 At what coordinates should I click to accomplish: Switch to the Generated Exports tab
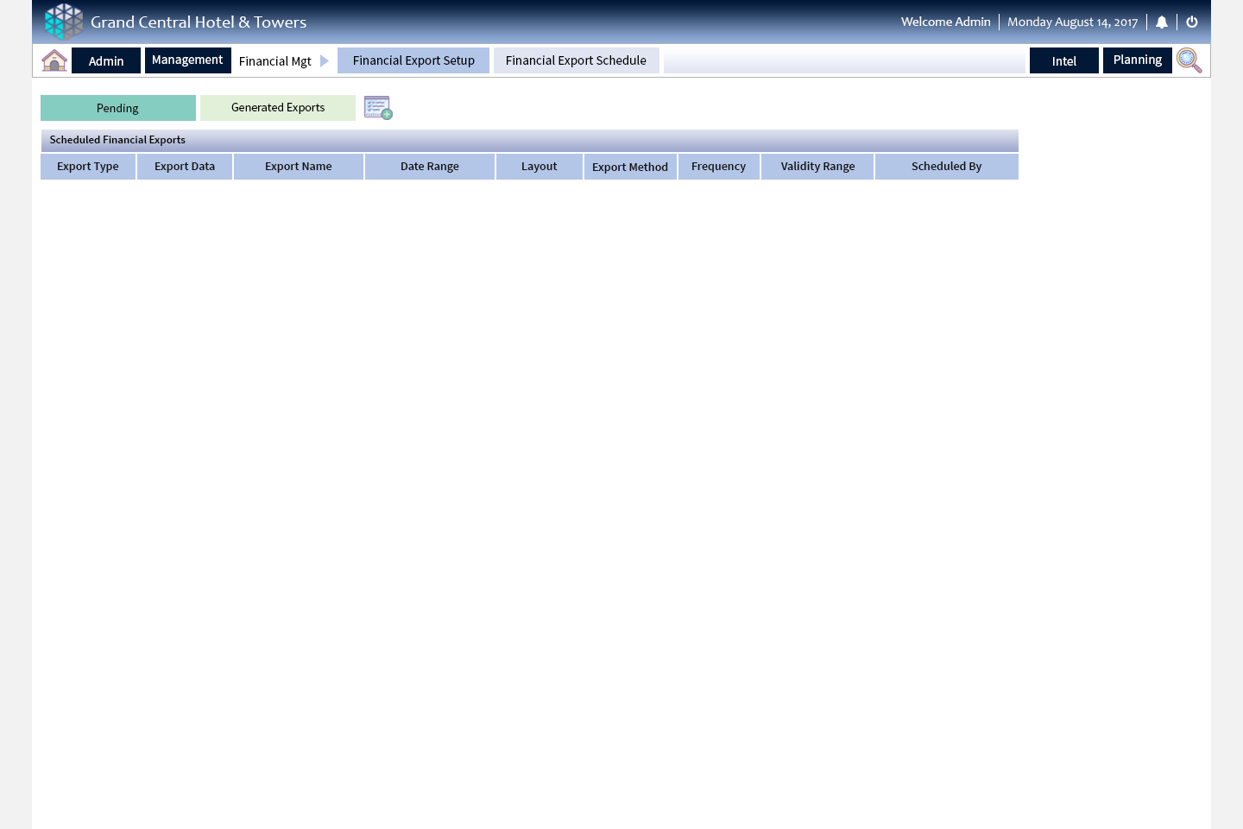[277, 107]
